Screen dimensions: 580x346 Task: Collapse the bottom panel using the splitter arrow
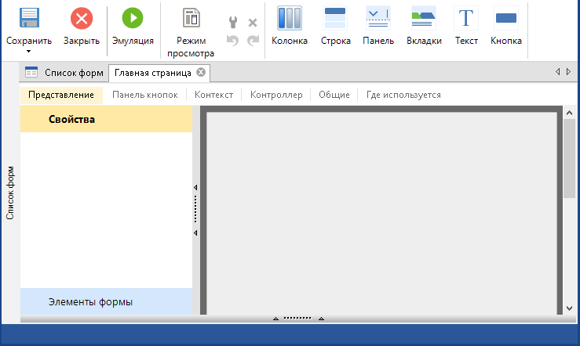click(x=275, y=319)
